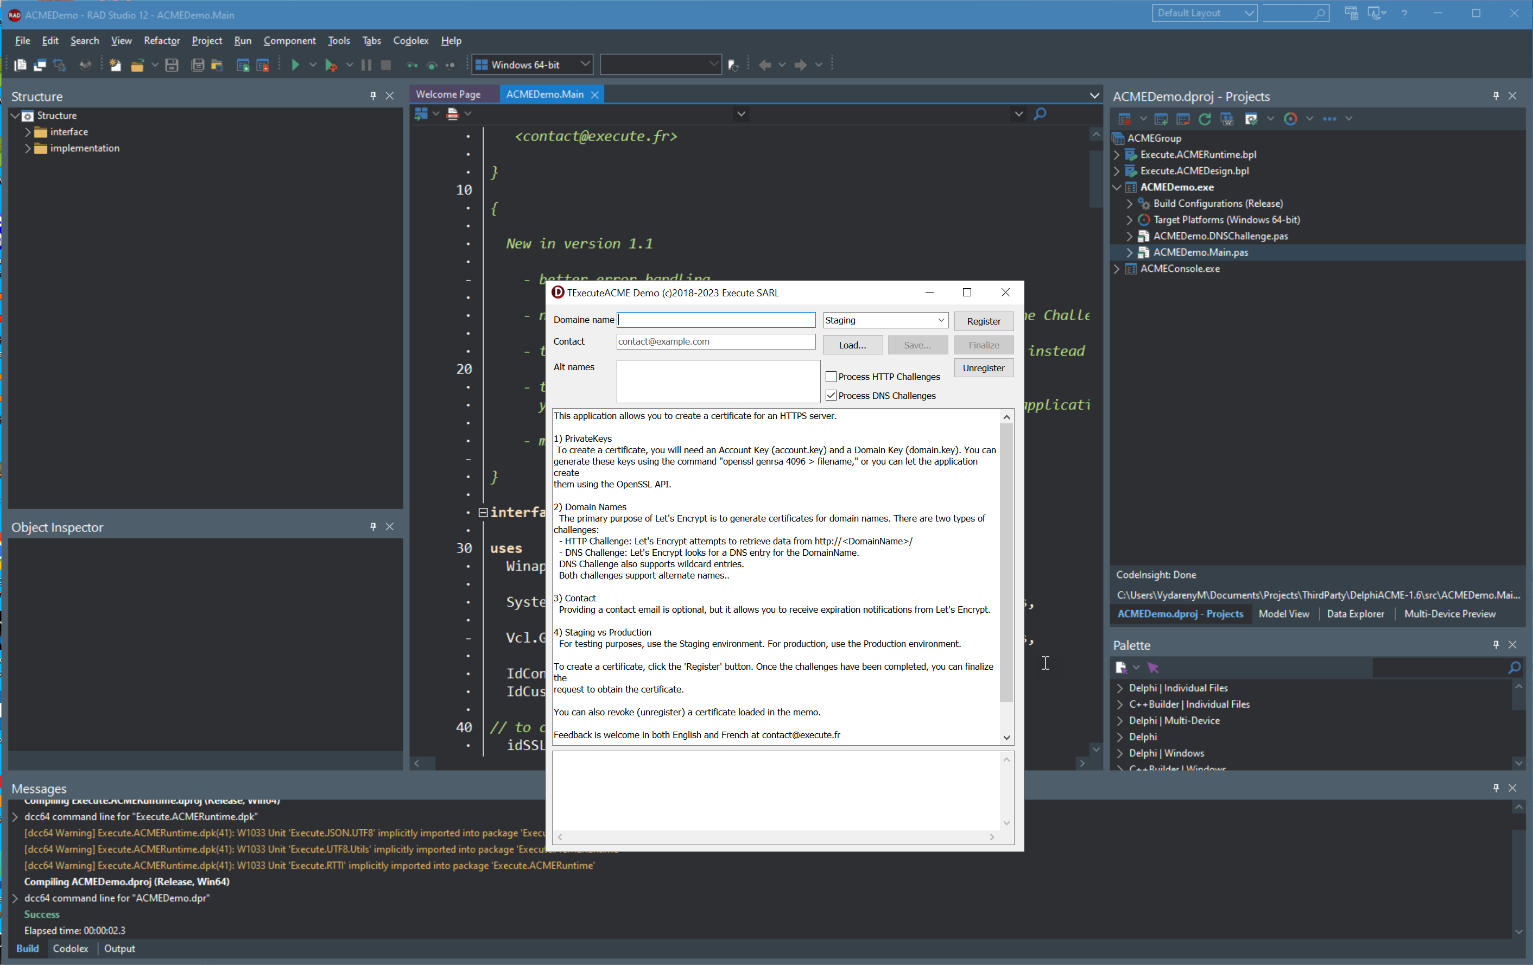Switch to the Codolex messages tab
This screenshot has height=965, width=1533.
pyautogui.click(x=71, y=949)
